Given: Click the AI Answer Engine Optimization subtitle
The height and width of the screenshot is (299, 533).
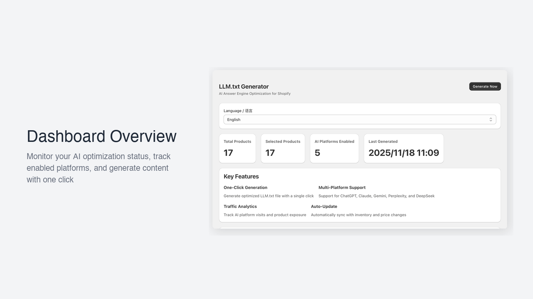Looking at the screenshot, I should coord(255,93).
